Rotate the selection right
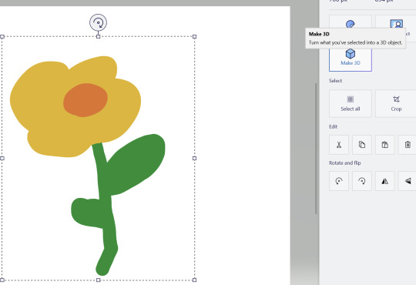 pyautogui.click(x=362, y=181)
